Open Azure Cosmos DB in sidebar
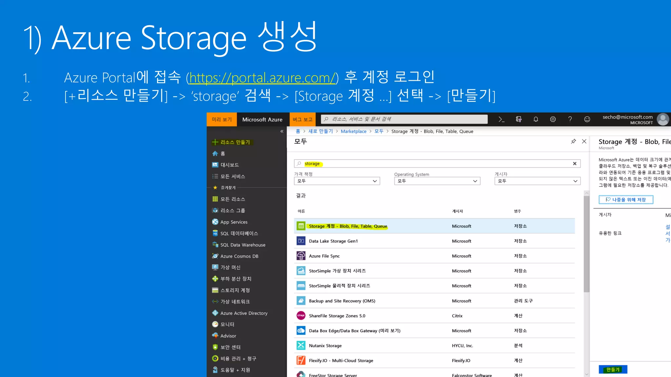Screen dimensions: 671x377 coord(235,256)
